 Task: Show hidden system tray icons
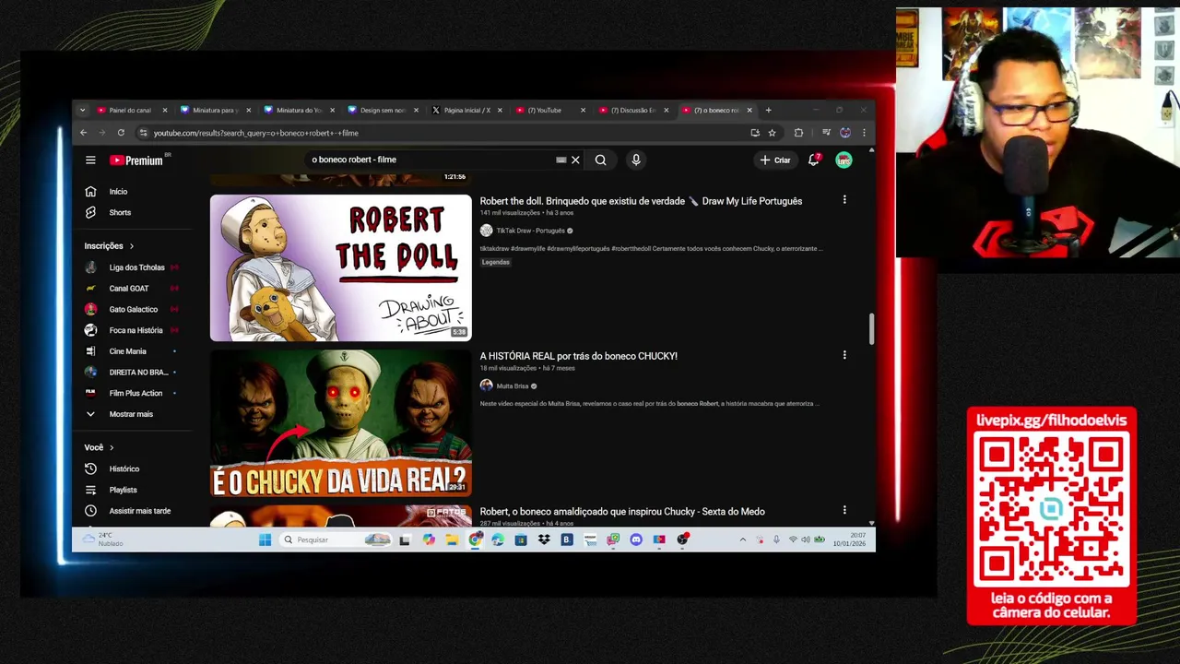[x=743, y=539]
